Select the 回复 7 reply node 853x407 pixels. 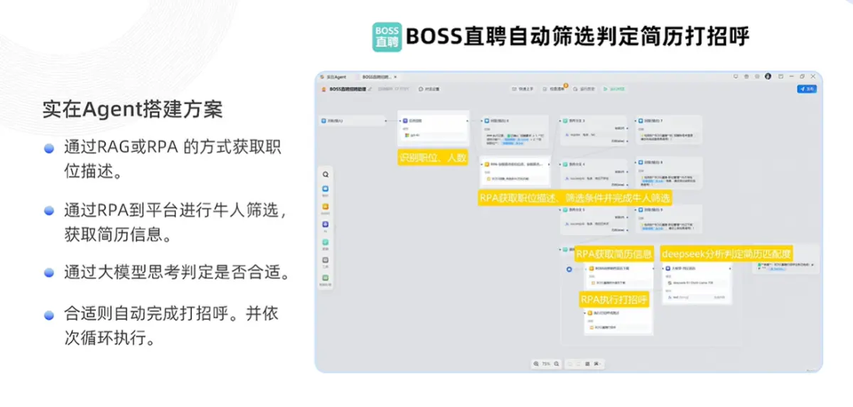coord(669,130)
